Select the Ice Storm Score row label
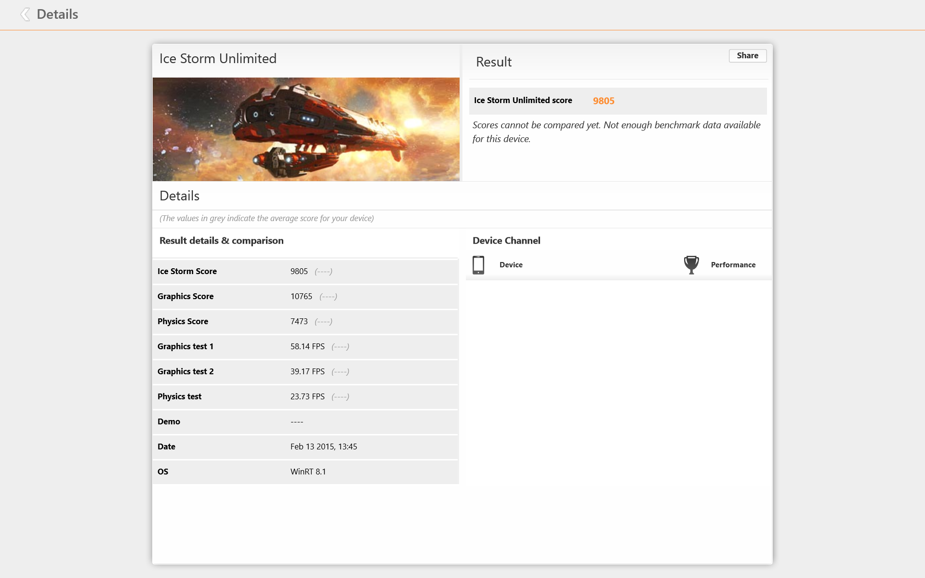This screenshot has width=925, height=578. point(187,271)
